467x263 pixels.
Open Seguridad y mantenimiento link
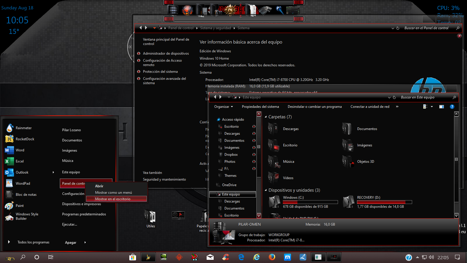(164, 179)
